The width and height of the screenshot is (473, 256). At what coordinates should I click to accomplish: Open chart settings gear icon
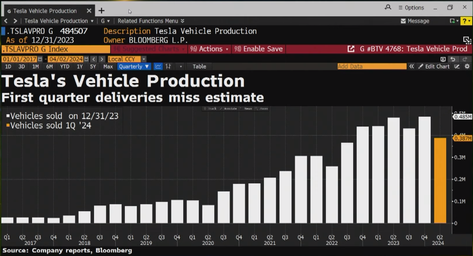[x=467, y=66]
